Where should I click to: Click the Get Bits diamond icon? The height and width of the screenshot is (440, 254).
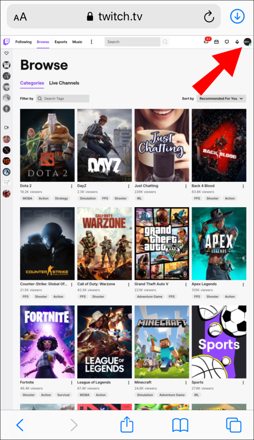pos(237,42)
